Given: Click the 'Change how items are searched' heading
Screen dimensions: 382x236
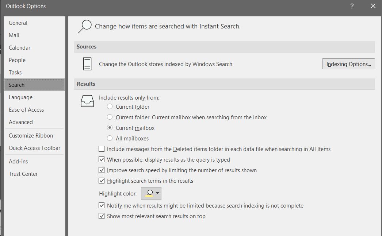Looking at the screenshot, I should (x=168, y=26).
